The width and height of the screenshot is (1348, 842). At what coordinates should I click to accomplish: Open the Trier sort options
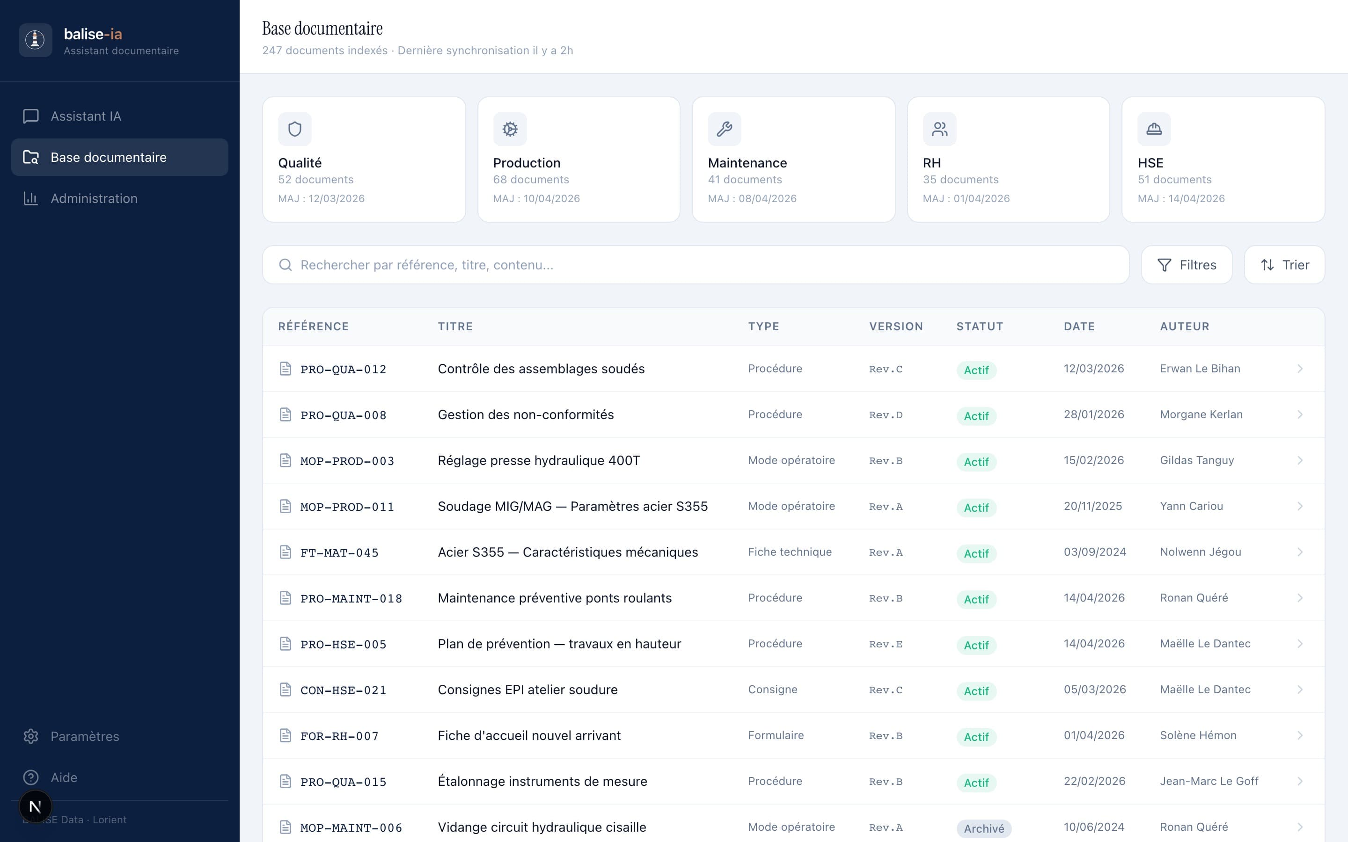tap(1284, 264)
